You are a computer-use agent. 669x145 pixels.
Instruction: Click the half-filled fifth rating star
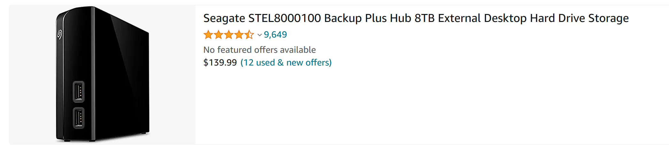(249, 34)
